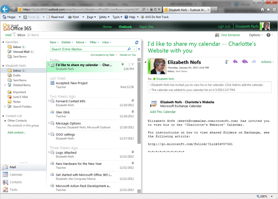278x199 pixels.
Task: Collapse the Favorites section
Action: tap(3, 42)
